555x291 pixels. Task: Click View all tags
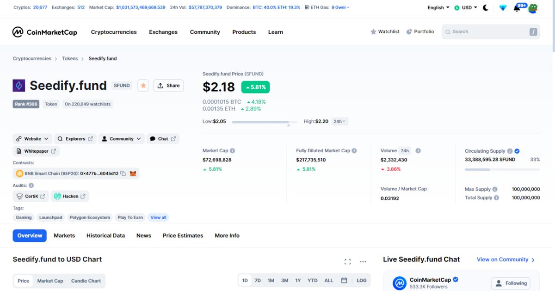pos(159,217)
